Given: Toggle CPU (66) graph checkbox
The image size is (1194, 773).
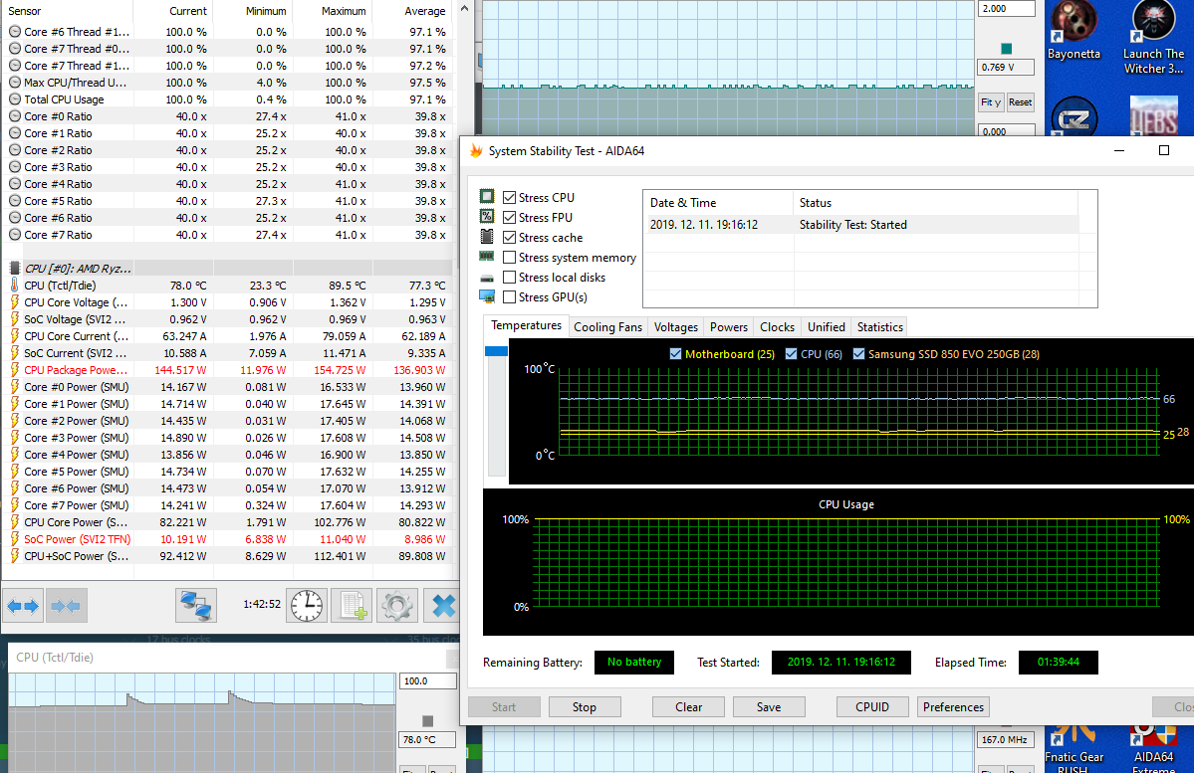Looking at the screenshot, I should [791, 354].
